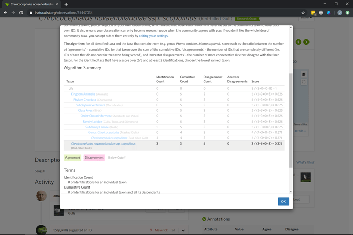Viewport: 353px width, 235px height.
Task: Open Subphylum Vertebrata taxon link
Action: (x=90, y=105)
